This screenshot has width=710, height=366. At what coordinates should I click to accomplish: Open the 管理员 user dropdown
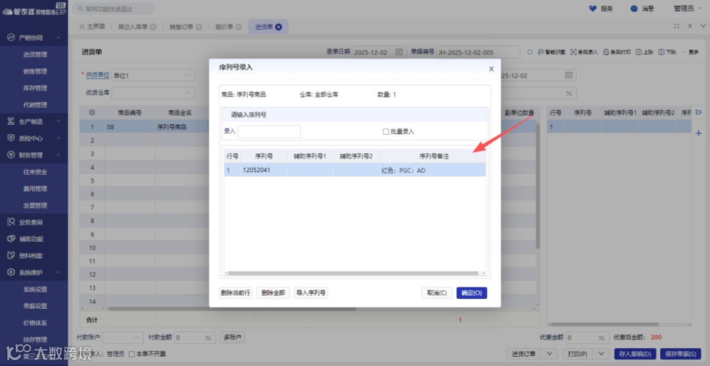[687, 9]
